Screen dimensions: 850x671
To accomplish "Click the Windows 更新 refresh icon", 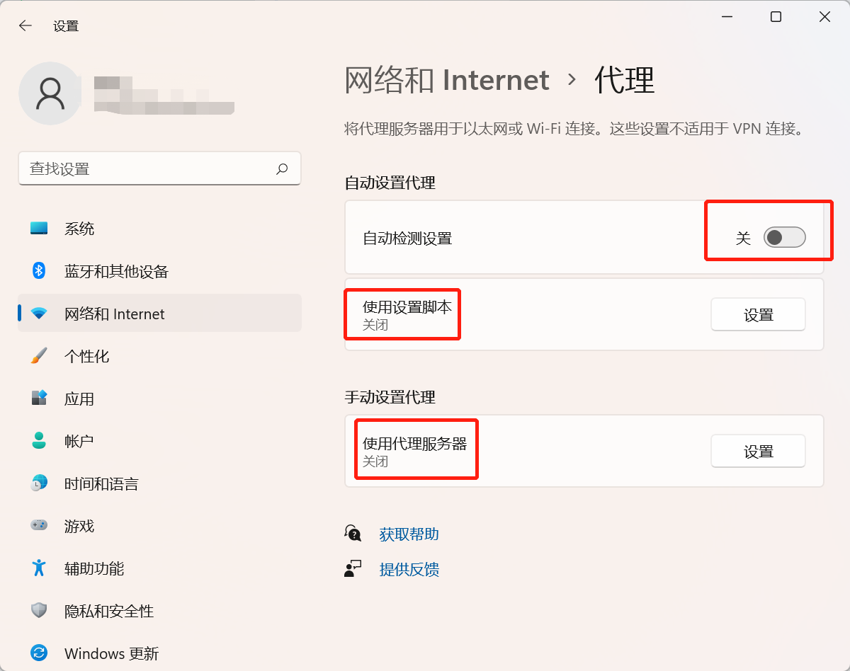I will (39, 653).
